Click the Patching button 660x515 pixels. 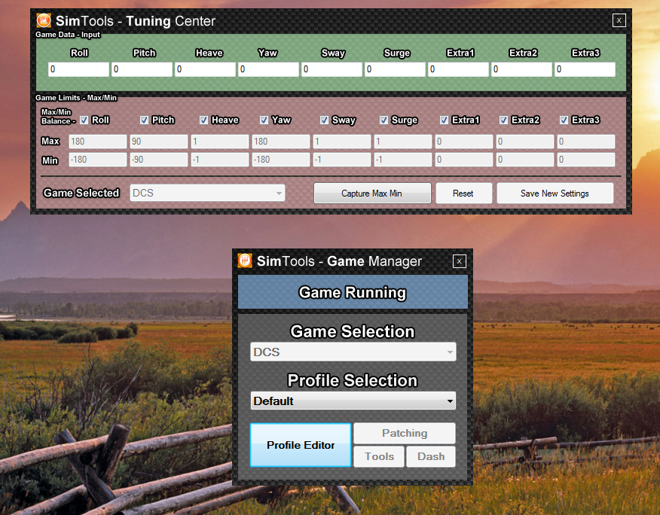[405, 434]
